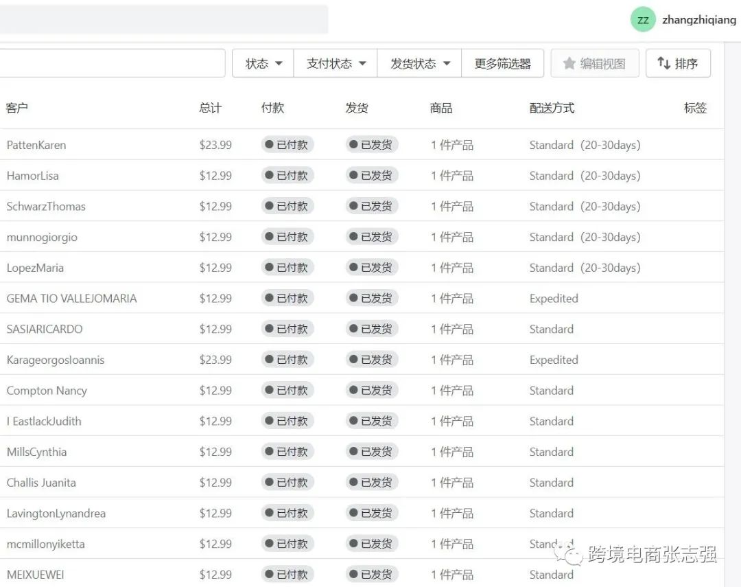741x587 pixels.
Task: Click 已发货 badge for Compton Nancy order
Action: tap(372, 391)
